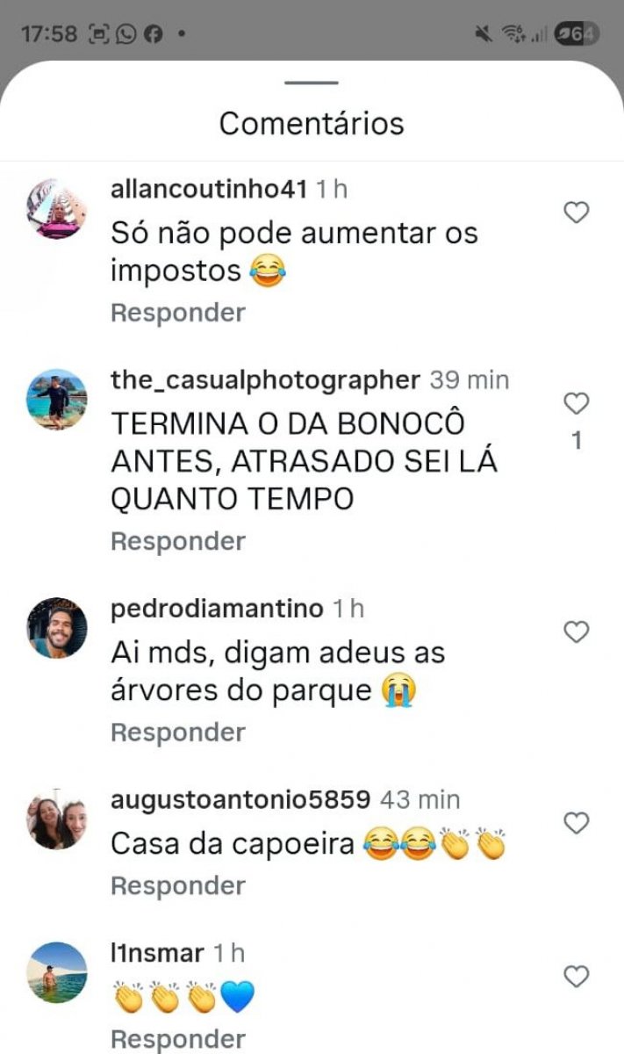Like the_casualphotographer's comment with heart icon
Screen dimensions: 624x1054
point(576,403)
